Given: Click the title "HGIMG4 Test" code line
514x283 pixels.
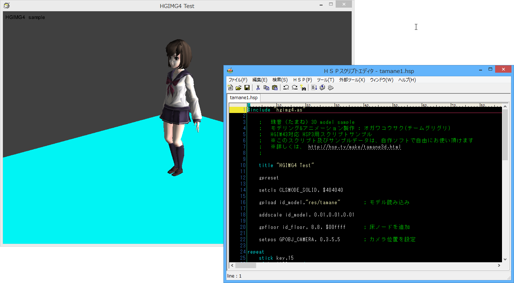Looking at the screenshot, I should point(286,165).
